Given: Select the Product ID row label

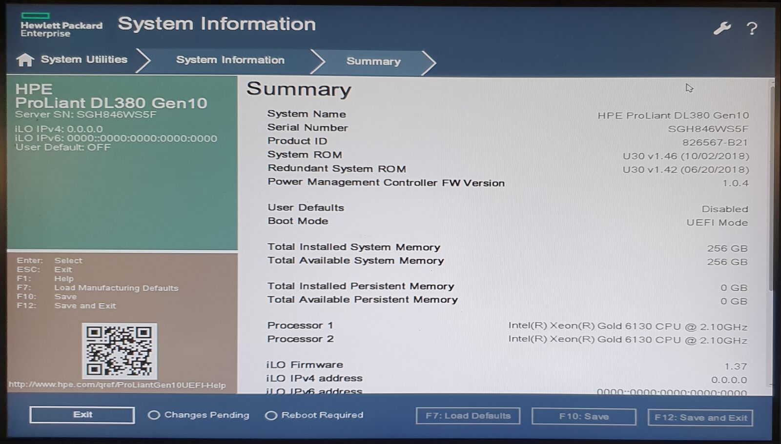Looking at the screenshot, I should coord(297,141).
